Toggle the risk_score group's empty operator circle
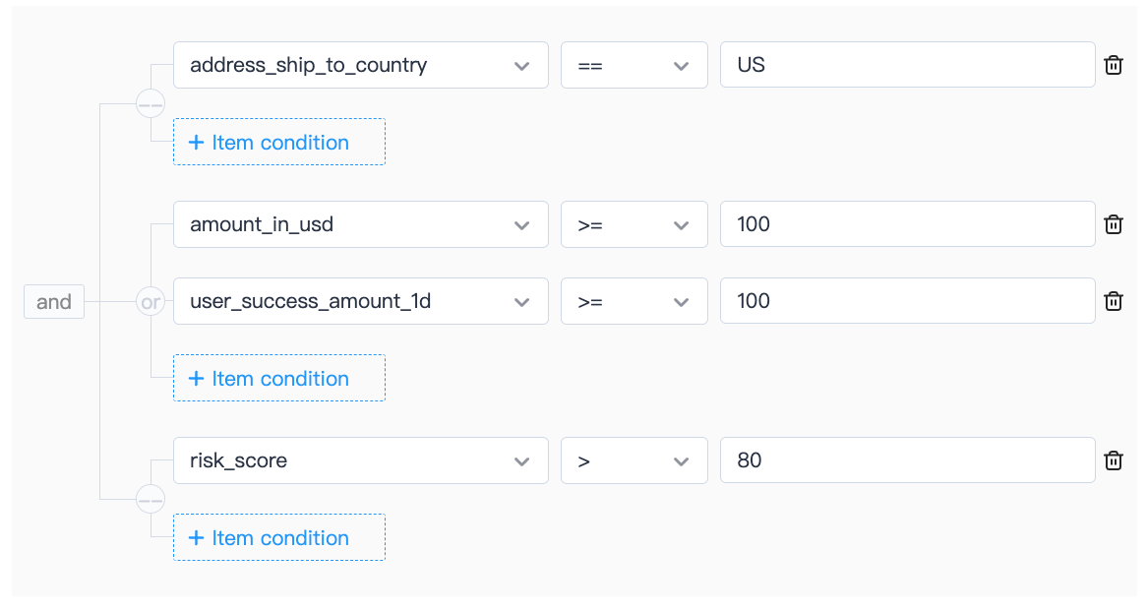 [x=151, y=499]
